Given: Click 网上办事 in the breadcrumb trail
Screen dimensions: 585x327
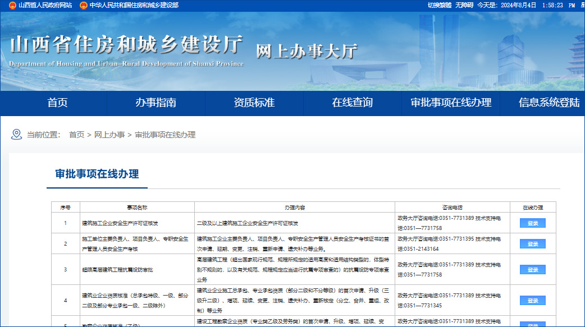Looking at the screenshot, I should pos(109,135).
